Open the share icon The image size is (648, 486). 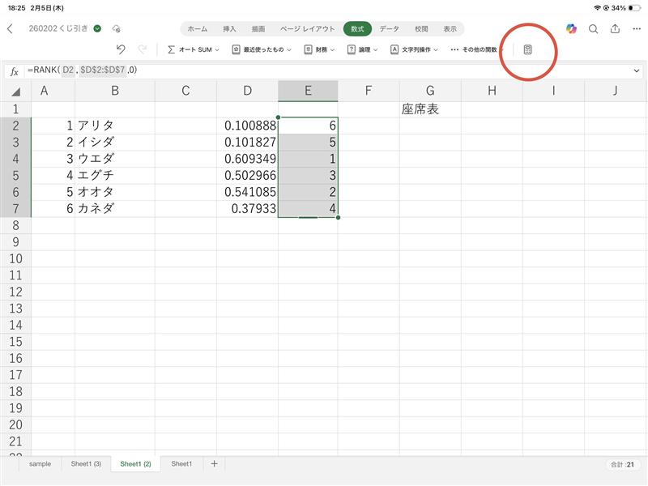[615, 28]
